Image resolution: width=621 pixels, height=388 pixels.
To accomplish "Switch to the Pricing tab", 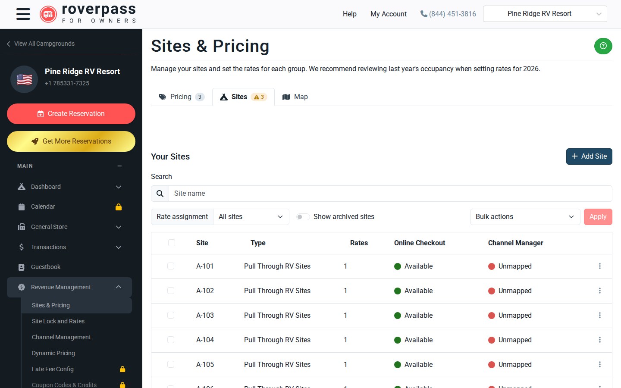I will (x=181, y=97).
